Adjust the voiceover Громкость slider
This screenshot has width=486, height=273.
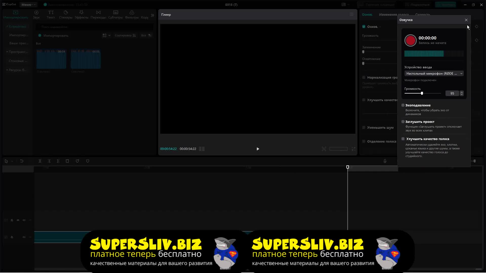click(x=422, y=93)
